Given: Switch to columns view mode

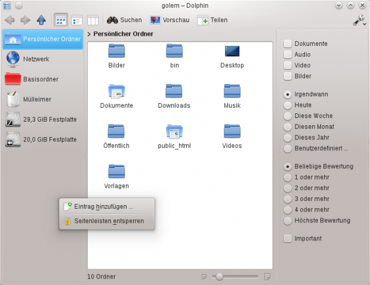Looking at the screenshot, I should tap(92, 20).
